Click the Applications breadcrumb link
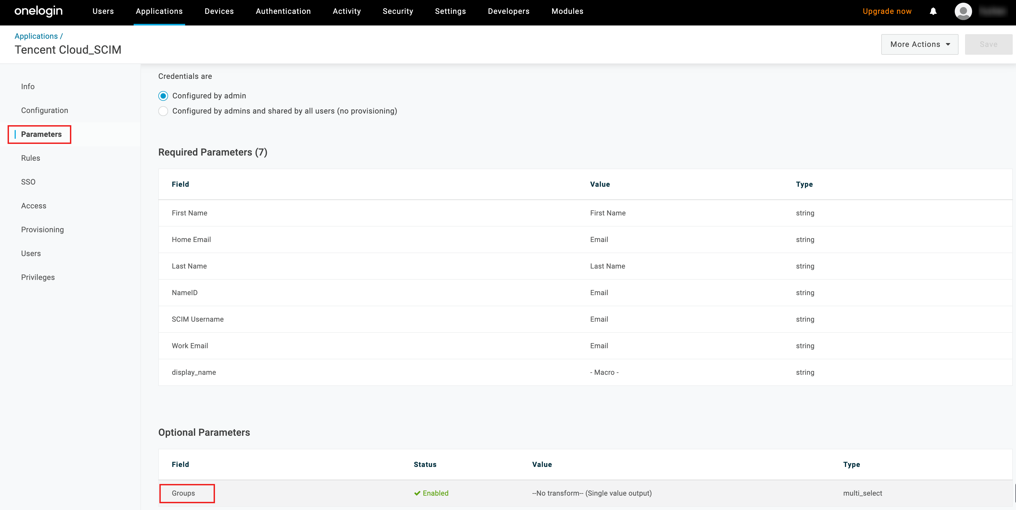This screenshot has height=510, width=1016. coord(36,36)
